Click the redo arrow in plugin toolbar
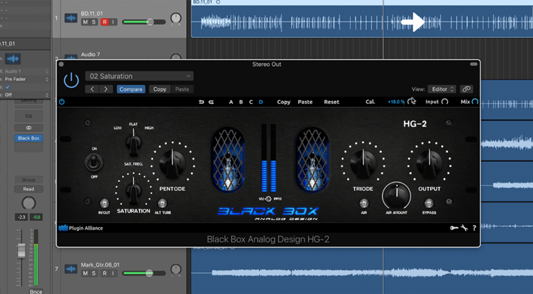 [x=211, y=102]
